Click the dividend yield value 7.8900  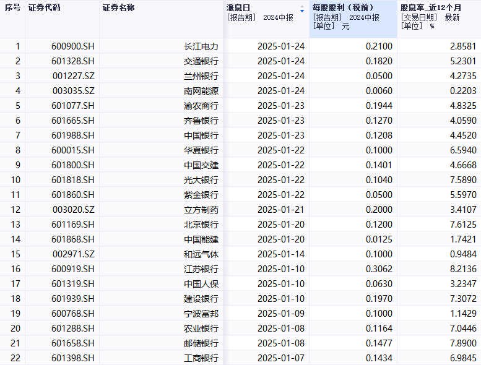[x=463, y=343]
